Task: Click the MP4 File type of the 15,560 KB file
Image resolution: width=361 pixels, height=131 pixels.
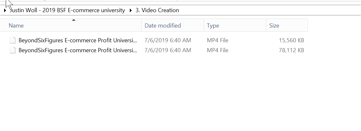Action: tap(217, 40)
